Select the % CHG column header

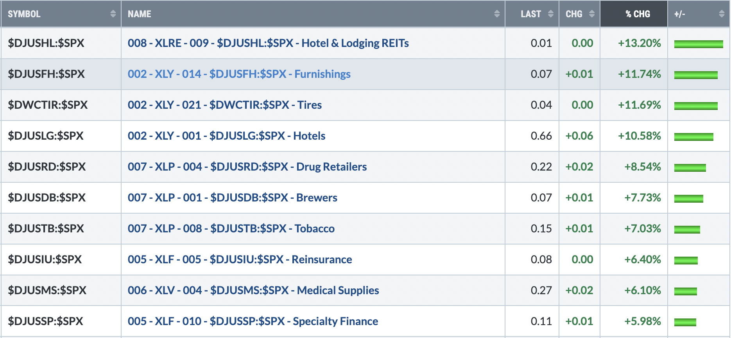634,14
